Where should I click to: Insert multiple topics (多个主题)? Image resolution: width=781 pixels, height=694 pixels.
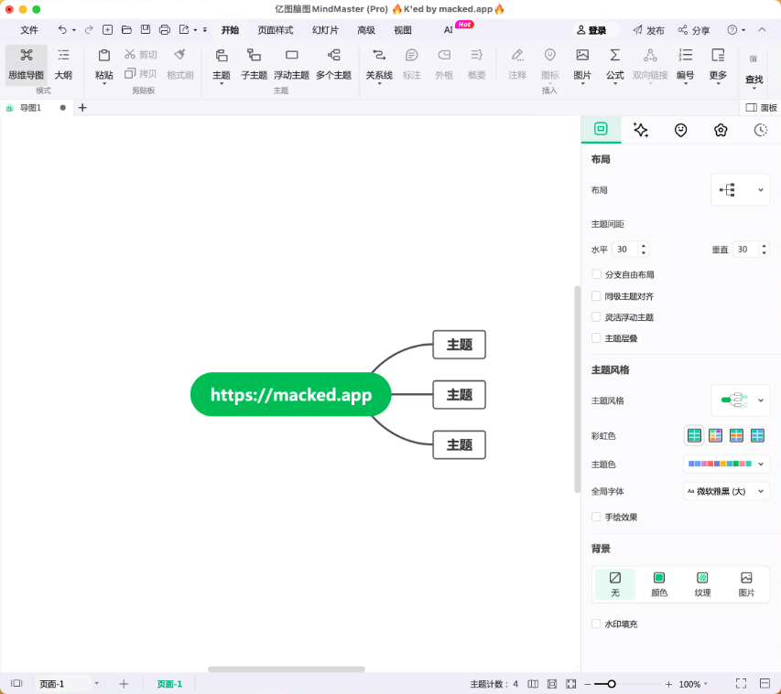click(333, 64)
